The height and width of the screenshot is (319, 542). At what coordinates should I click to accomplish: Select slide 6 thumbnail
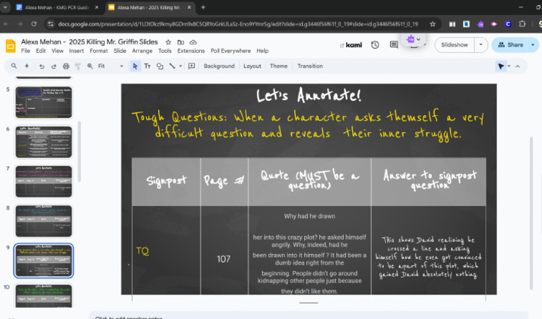pyautogui.click(x=44, y=142)
